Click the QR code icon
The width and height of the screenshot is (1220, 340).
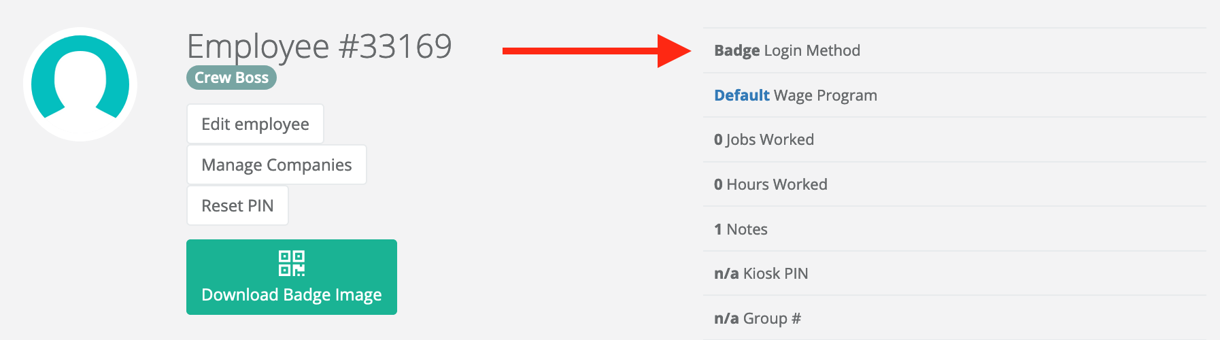(x=292, y=263)
